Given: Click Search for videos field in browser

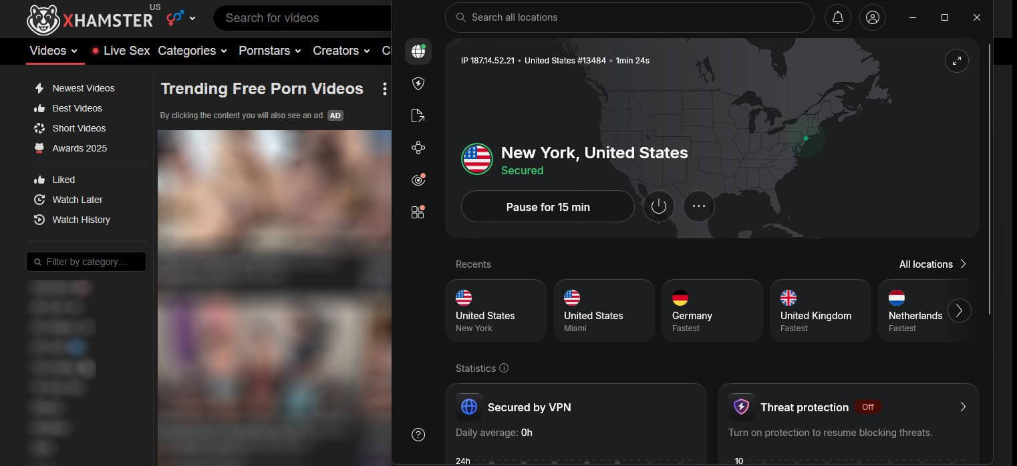Looking at the screenshot, I should point(302,18).
